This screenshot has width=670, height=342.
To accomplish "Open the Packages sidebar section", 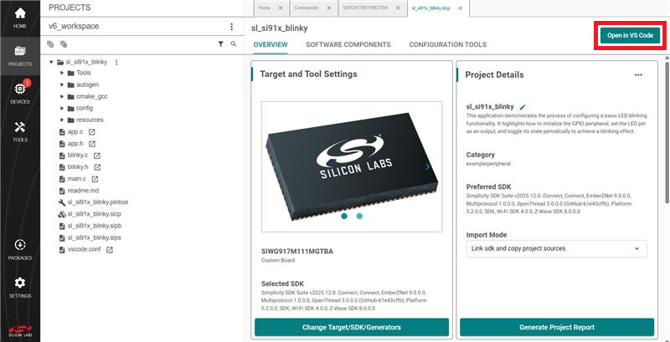I will click(x=20, y=249).
